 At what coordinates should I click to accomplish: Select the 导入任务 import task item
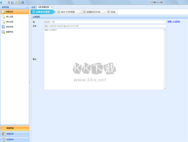coord(15,17)
